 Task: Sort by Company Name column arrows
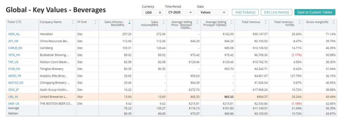tap(73, 22)
